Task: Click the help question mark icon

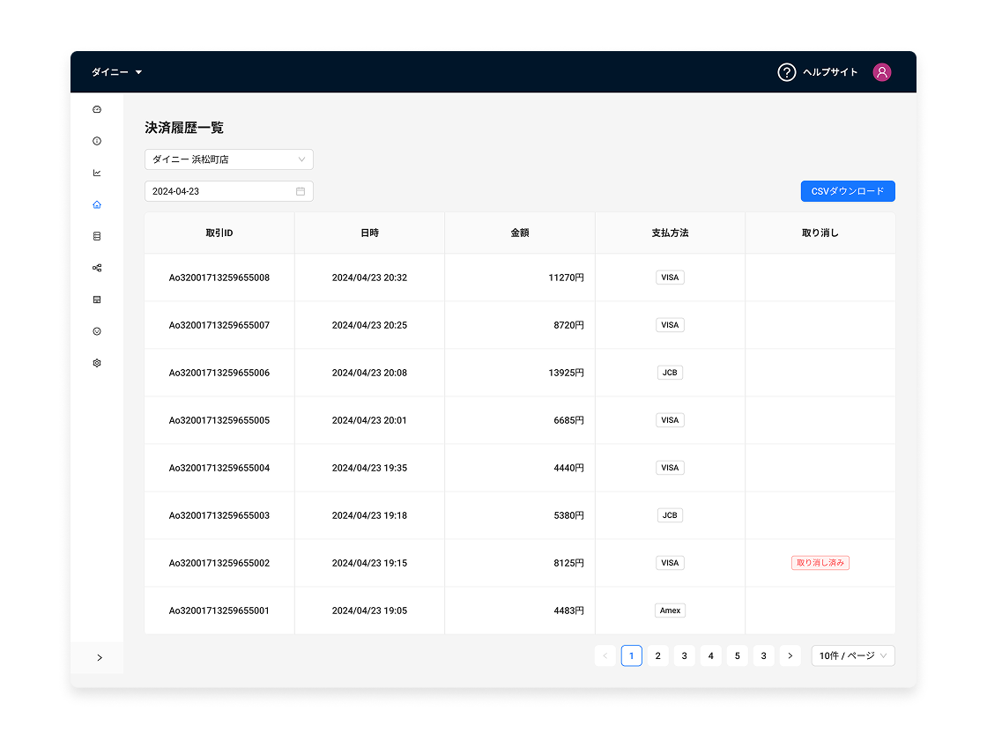Action: click(x=786, y=72)
